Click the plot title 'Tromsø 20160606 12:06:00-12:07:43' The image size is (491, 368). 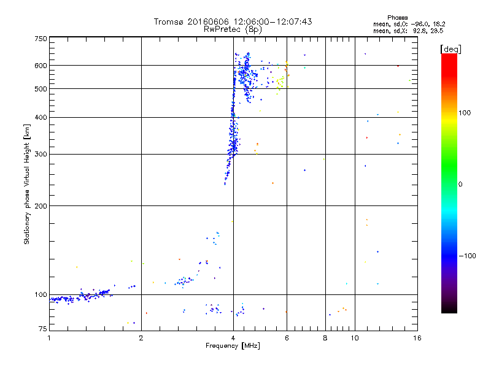(233, 21)
